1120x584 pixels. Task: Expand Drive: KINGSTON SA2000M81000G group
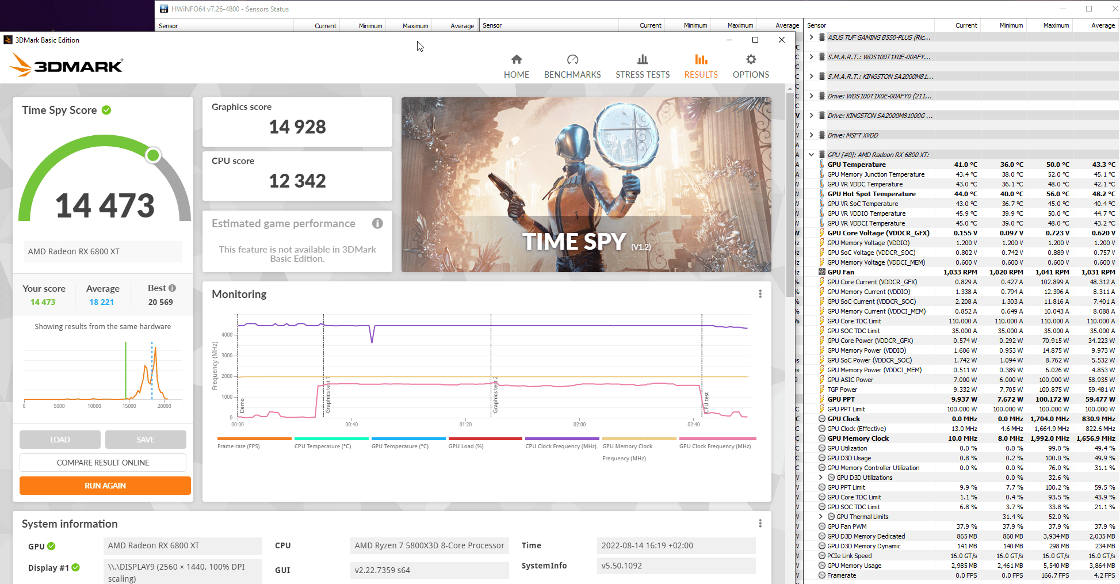[x=811, y=116]
